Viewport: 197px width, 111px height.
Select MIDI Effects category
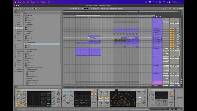click(x=19, y=30)
